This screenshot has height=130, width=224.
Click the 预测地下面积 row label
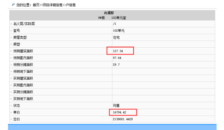click(x=23, y=72)
